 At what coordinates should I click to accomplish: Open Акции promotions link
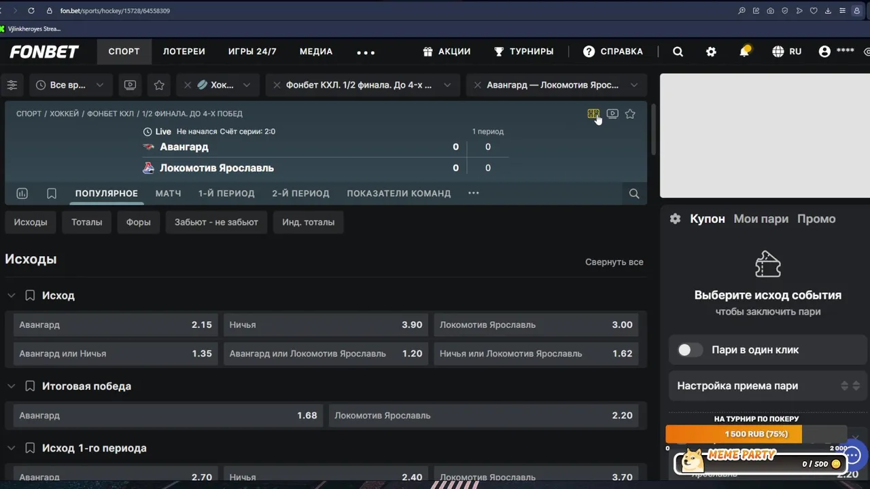[x=447, y=52]
